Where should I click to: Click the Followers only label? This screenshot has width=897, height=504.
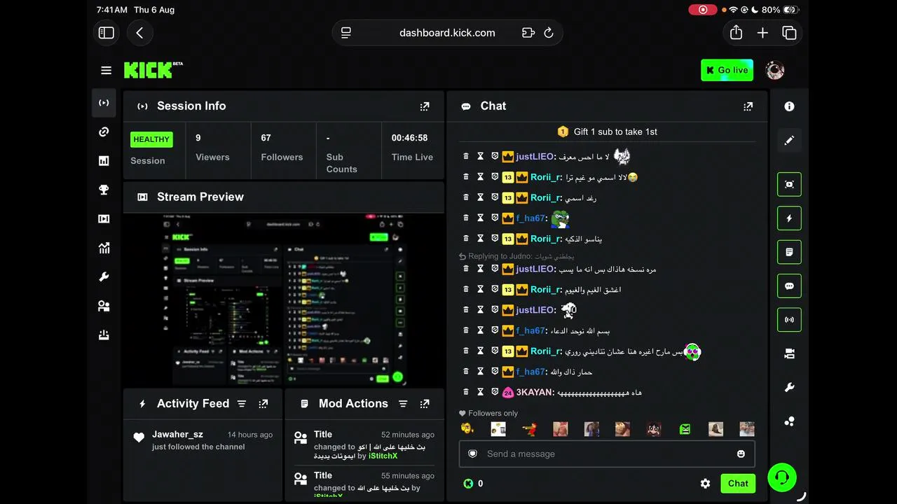488,414
